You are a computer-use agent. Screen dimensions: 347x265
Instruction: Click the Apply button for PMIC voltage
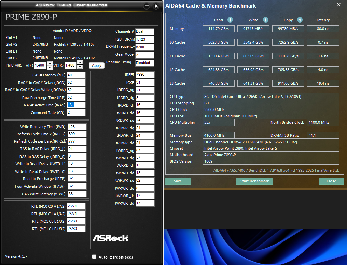pos(97,65)
